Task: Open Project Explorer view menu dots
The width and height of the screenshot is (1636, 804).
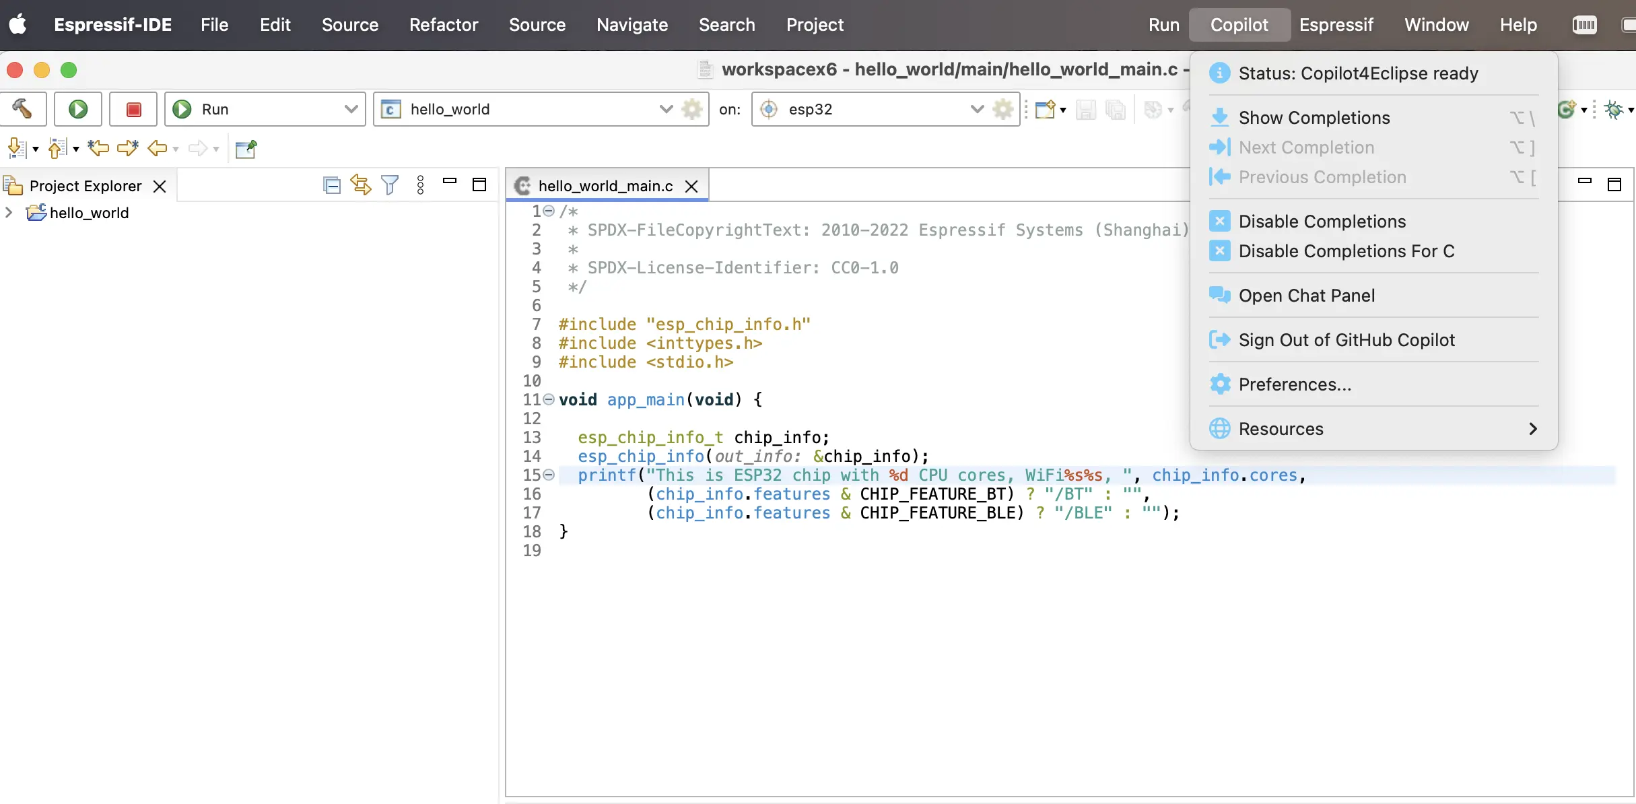Action: [x=420, y=185]
